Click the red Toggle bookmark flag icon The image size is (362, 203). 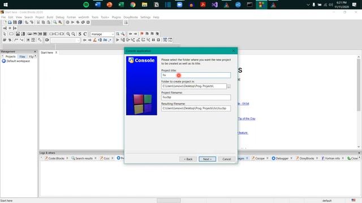tap(142, 34)
